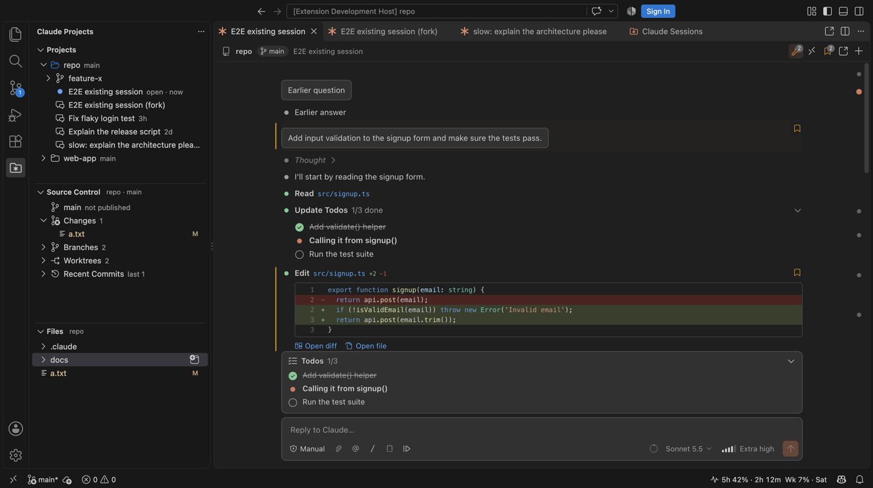
Task: Open the Explorer view in the activity bar
Action: 16,35
